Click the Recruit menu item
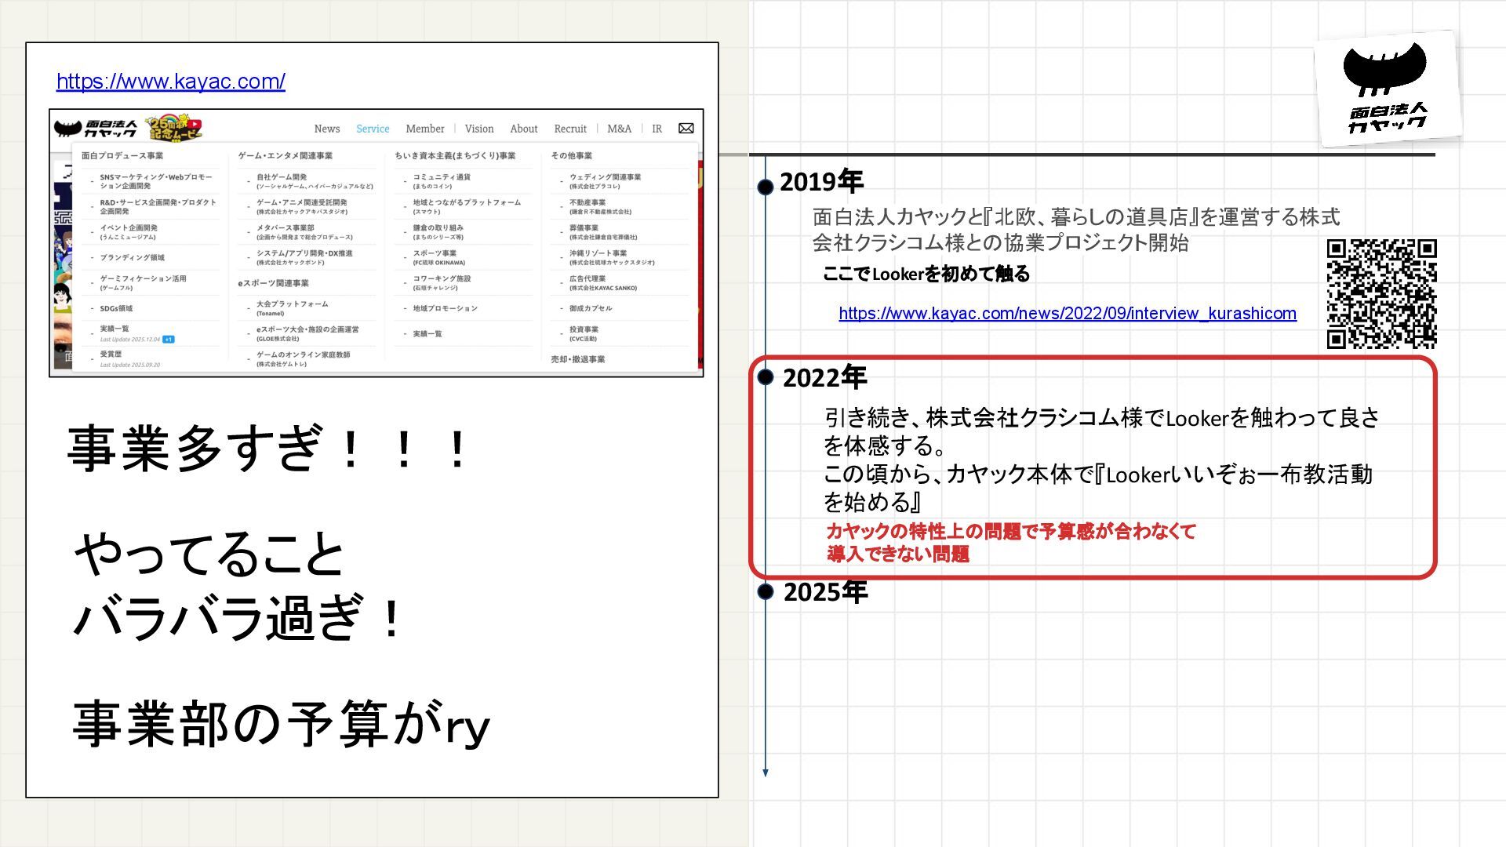This screenshot has height=847, width=1506. [x=569, y=129]
